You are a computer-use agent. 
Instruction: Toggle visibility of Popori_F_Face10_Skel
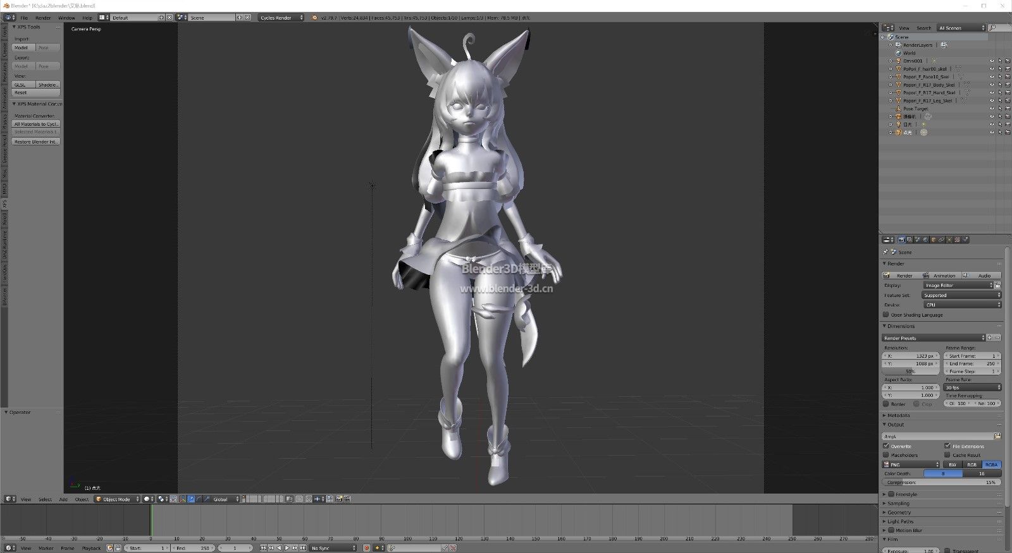(x=992, y=76)
